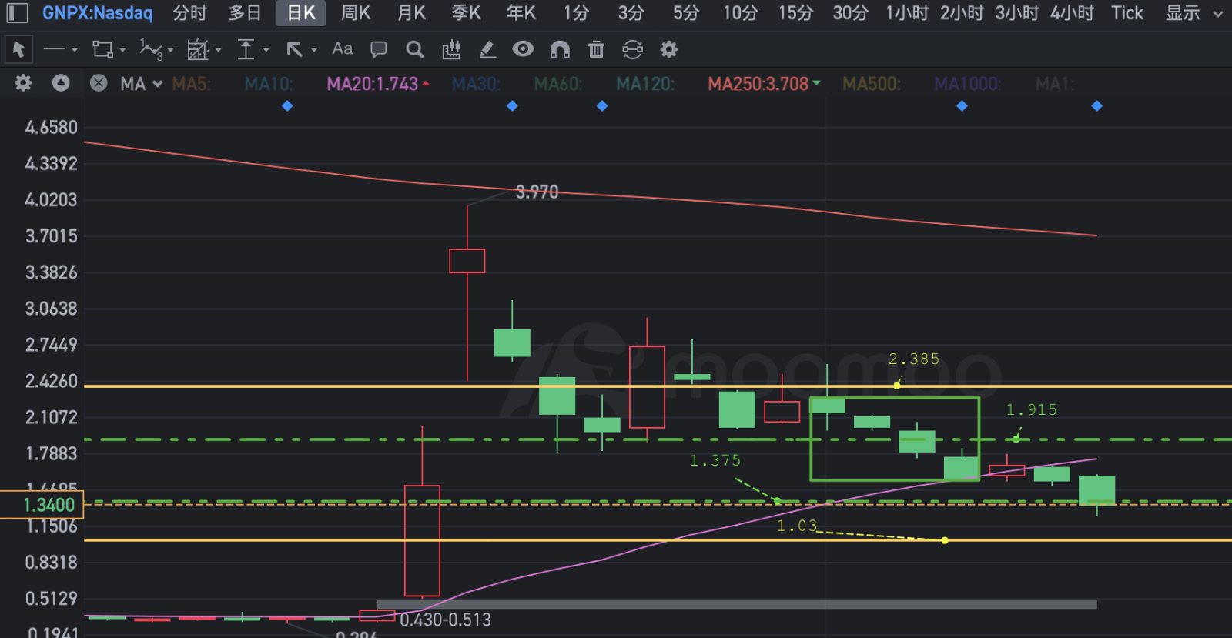Select the arrow annotation tool

click(x=294, y=50)
